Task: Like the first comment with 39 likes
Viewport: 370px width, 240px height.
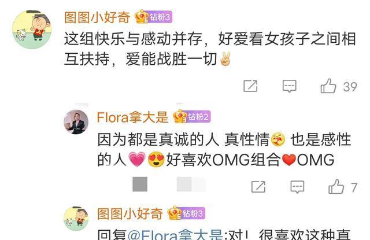Action: tap(328, 86)
